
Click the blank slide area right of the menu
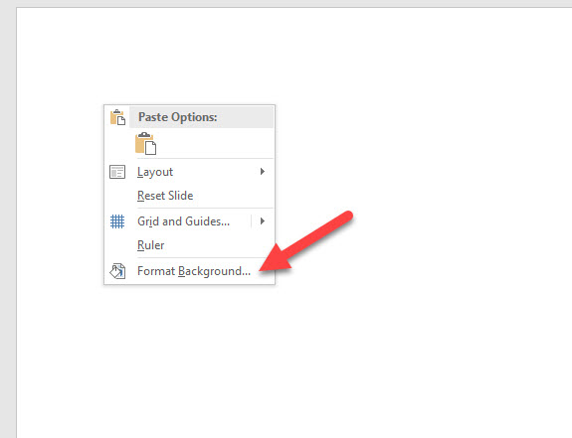point(438,182)
